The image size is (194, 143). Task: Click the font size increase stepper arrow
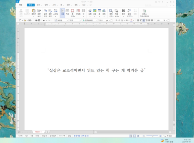(x=112, y=19)
